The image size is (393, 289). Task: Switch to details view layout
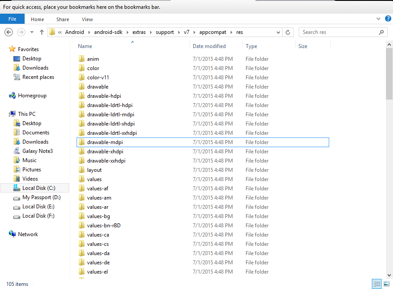click(377, 284)
